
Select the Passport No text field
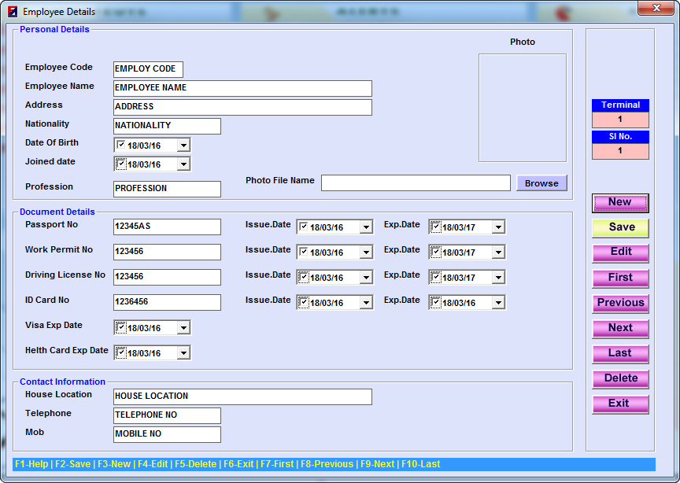[x=167, y=227]
